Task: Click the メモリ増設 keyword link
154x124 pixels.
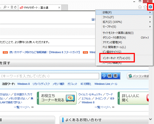Action: tap(59, 84)
